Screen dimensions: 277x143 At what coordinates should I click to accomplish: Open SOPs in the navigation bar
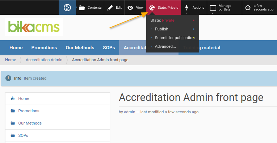point(109,47)
